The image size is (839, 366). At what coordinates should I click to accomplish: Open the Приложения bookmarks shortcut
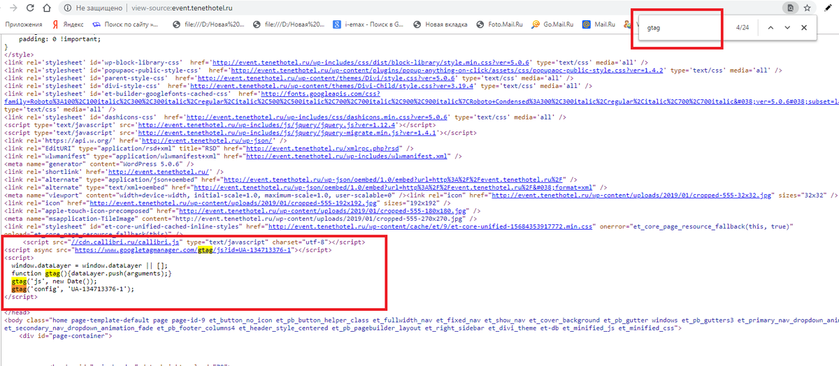[24, 24]
